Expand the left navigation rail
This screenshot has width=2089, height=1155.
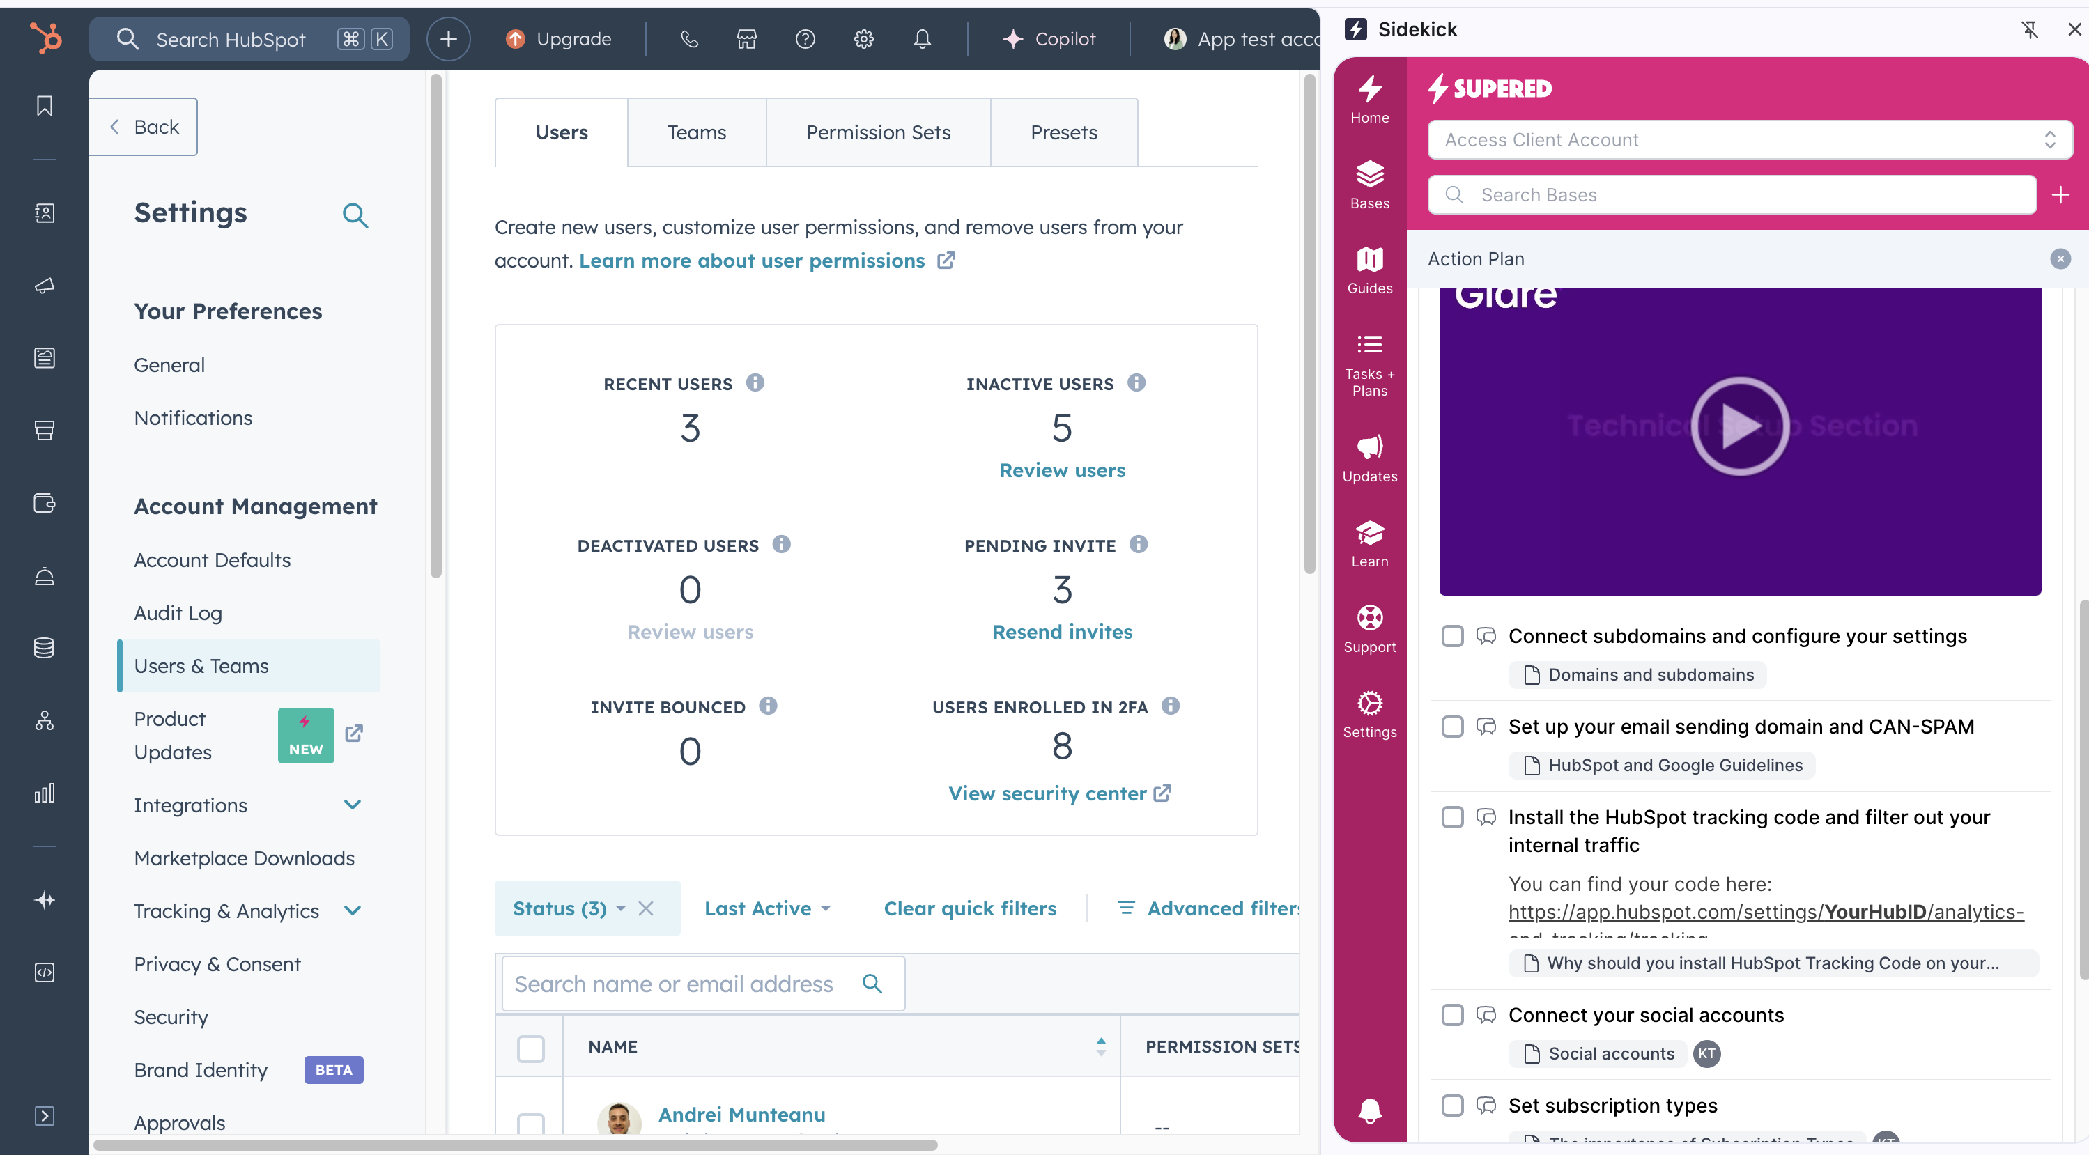45,1116
